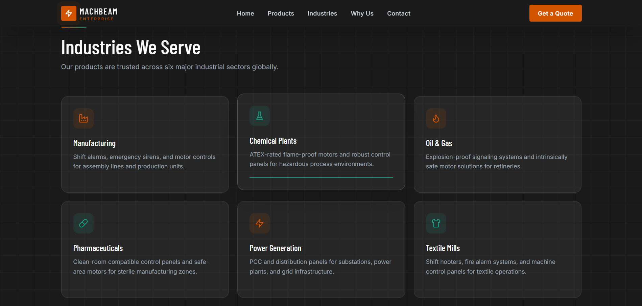
Task: Click the Chemical Plants flask icon
Action: tap(260, 116)
